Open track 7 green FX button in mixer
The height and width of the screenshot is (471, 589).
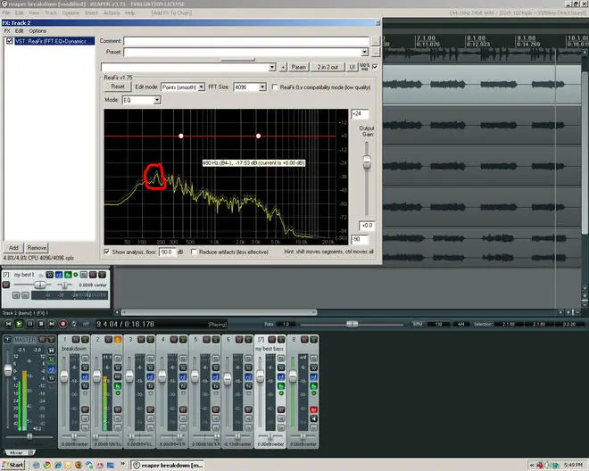(281, 385)
